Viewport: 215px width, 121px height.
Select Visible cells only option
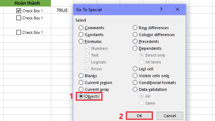coord(135,76)
